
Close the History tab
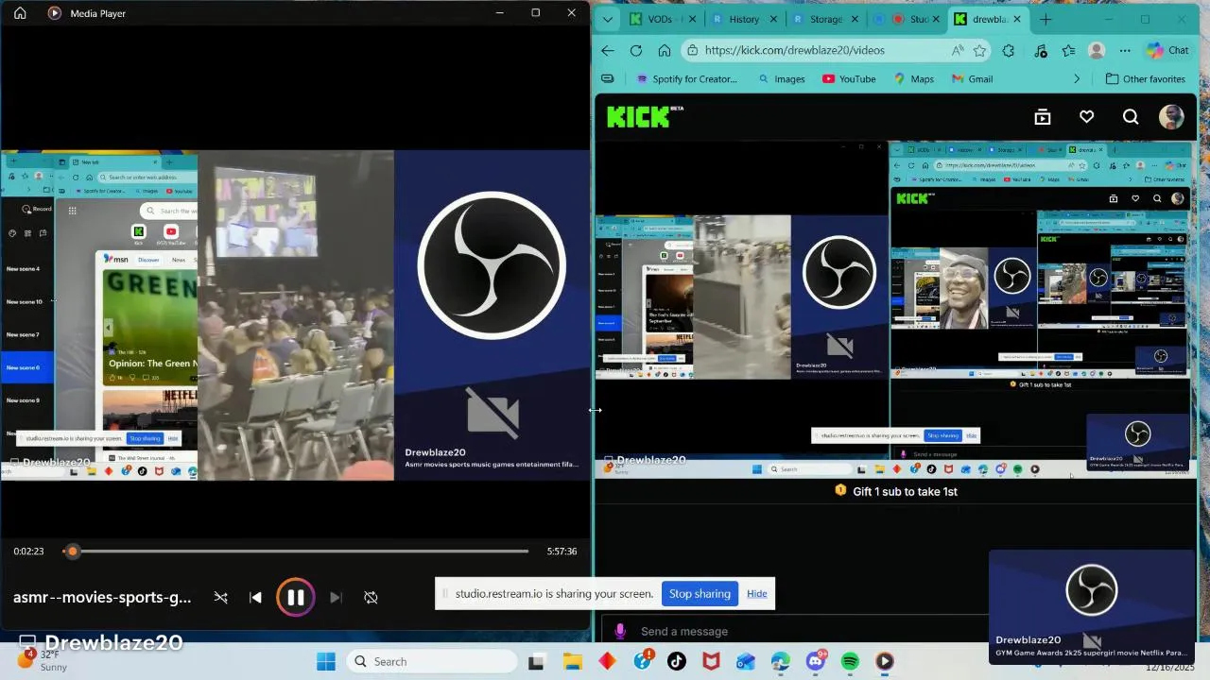774,19
